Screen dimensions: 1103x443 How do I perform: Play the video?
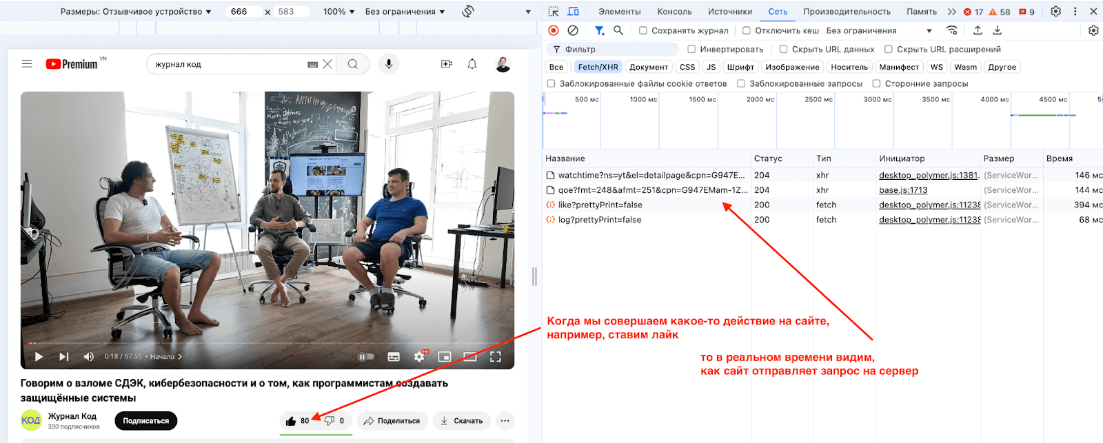point(39,357)
